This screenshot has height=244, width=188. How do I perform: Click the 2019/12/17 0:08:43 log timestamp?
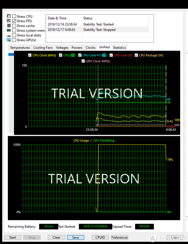coord(61,30)
